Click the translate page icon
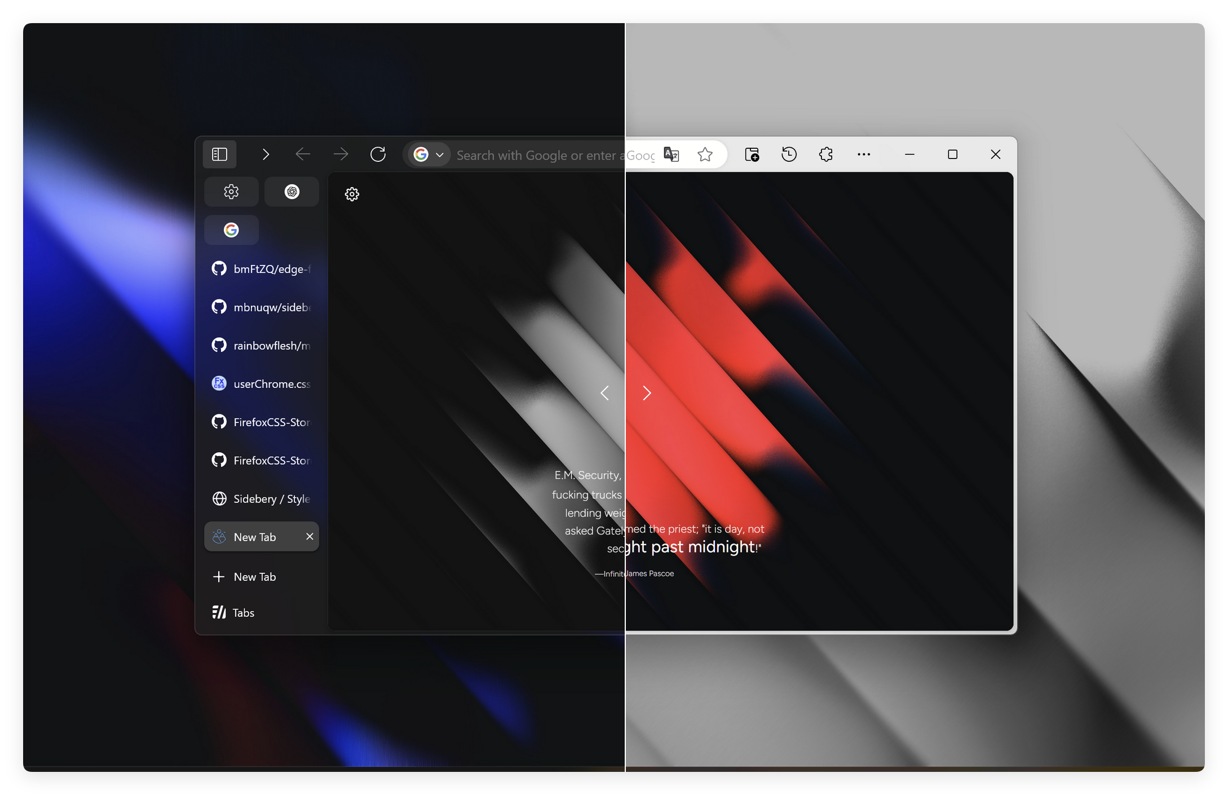This screenshot has height=795, width=1228. 671,154
